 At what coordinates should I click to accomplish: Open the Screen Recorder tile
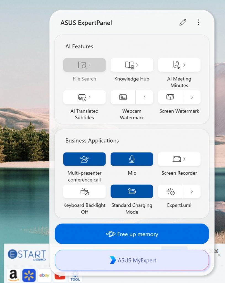click(x=179, y=159)
